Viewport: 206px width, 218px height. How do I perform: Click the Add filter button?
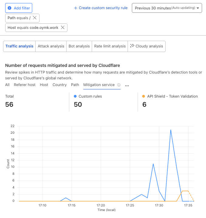coord(19,8)
